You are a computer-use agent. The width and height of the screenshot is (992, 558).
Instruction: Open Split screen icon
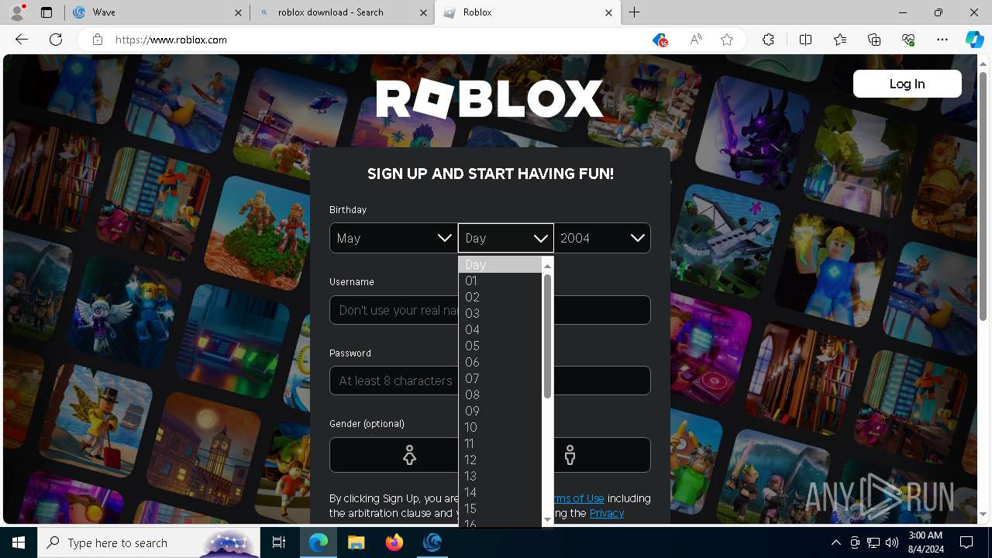point(805,40)
